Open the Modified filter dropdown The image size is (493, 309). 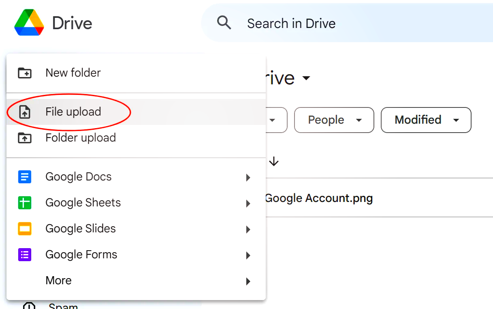(x=426, y=120)
